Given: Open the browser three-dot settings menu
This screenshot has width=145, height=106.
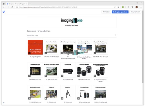Looking at the screenshot, I should point(141,7).
